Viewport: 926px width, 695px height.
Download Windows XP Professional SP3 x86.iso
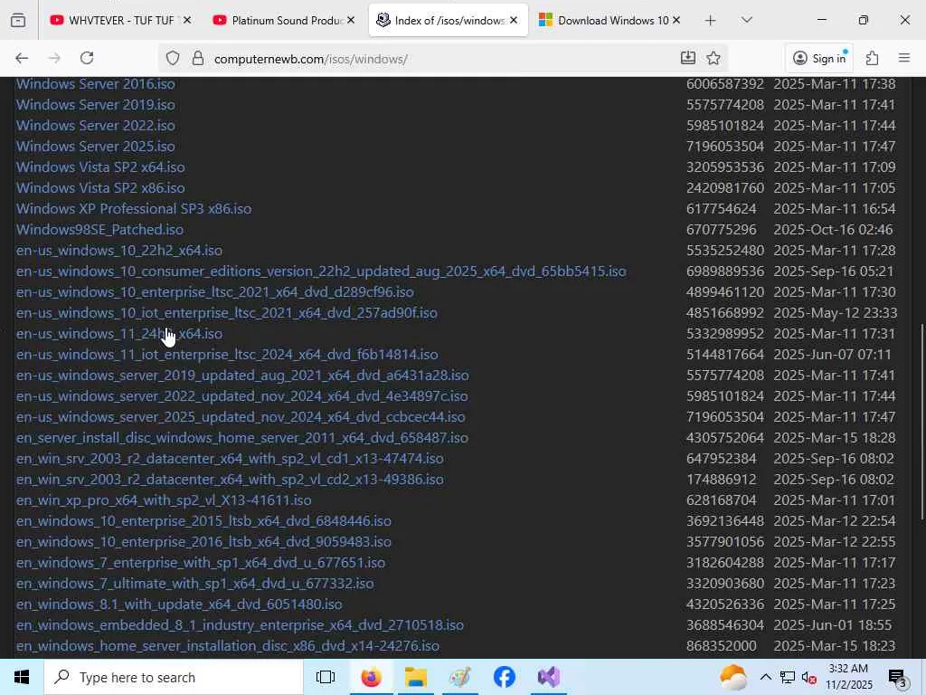click(134, 209)
